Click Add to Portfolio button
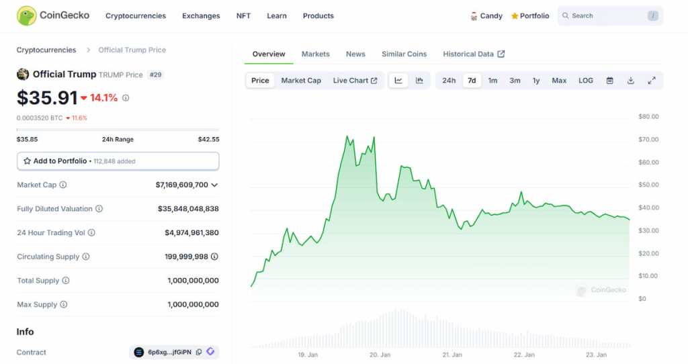 coord(118,161)
